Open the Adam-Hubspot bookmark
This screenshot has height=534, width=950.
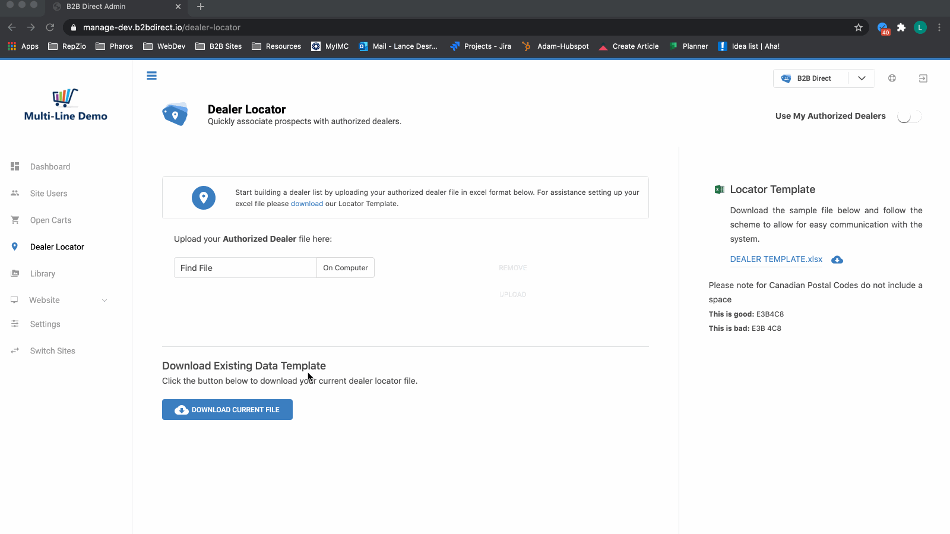click(556, 46)
